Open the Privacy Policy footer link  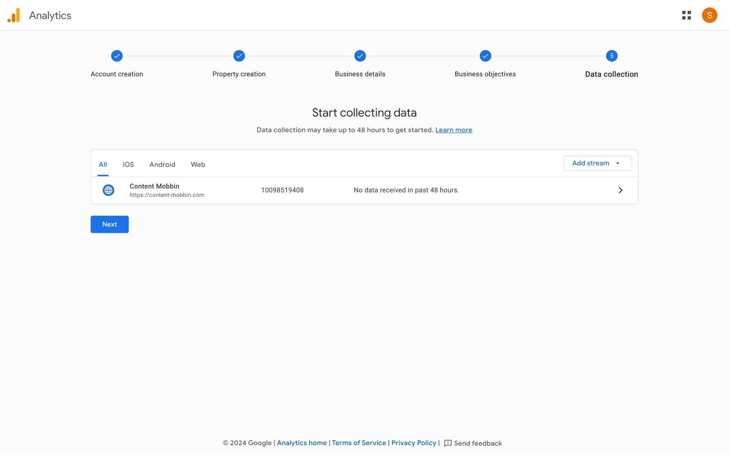click(x=413, y=443)
